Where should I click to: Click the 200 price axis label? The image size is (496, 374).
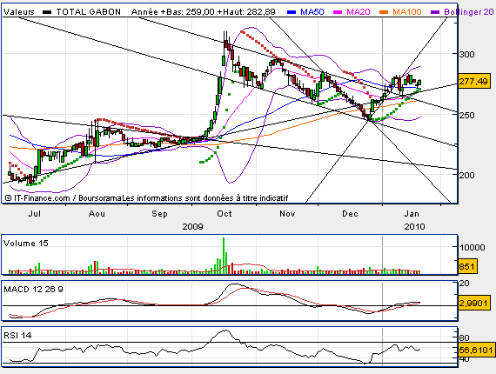tap(467, 175)
